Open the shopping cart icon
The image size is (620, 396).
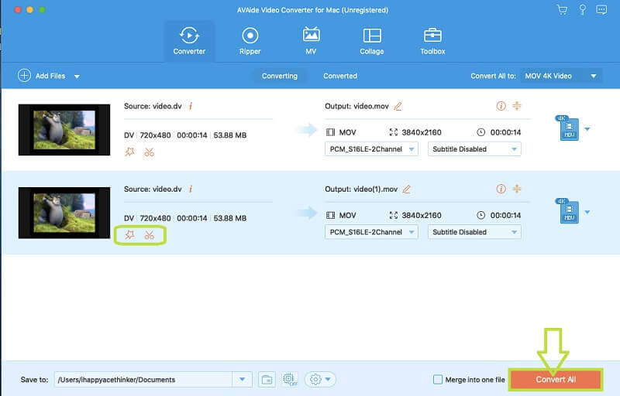click(562, 9)
